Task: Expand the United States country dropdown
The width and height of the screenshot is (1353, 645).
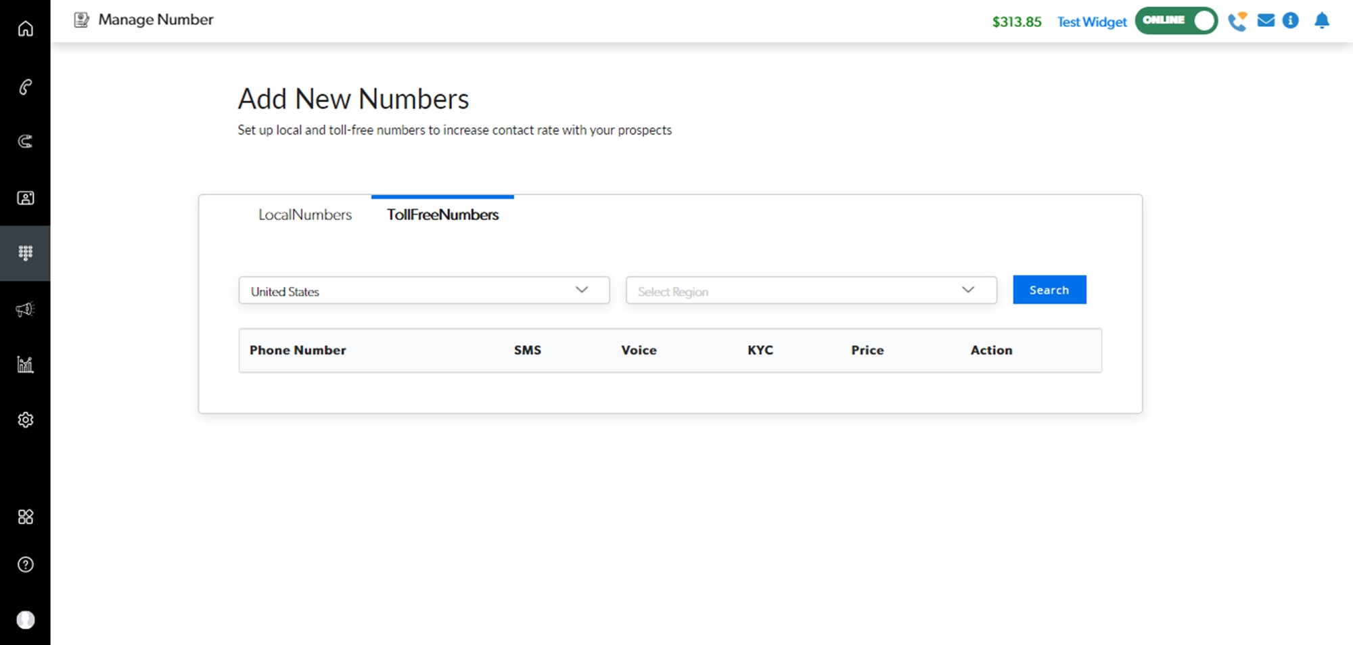Action: click(423, 291)
